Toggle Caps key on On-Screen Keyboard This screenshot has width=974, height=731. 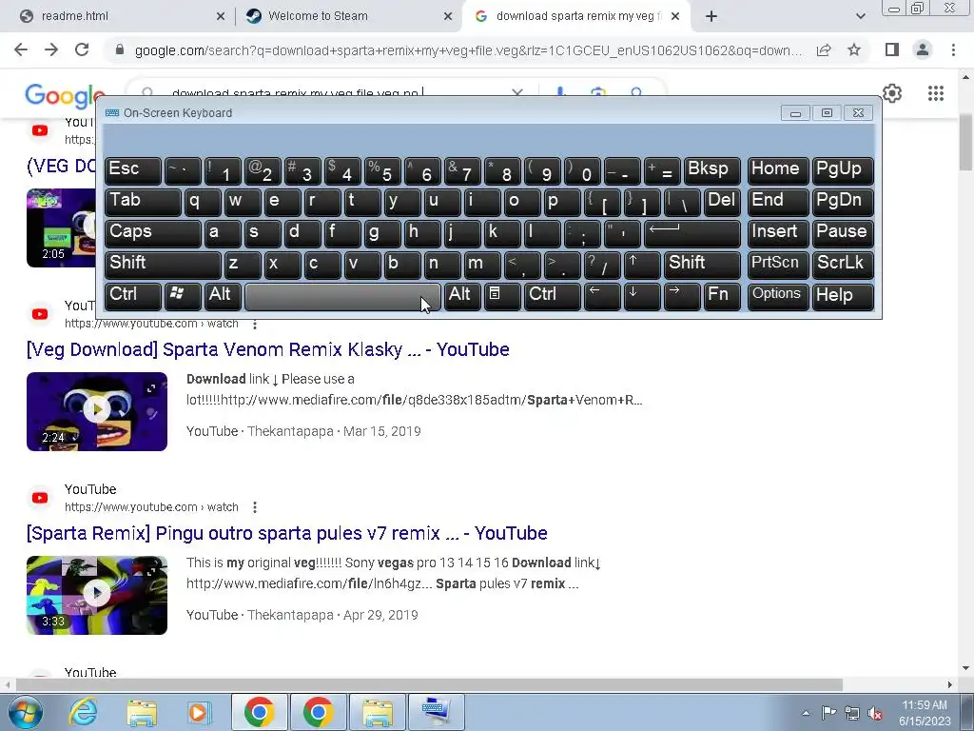pyautogui.click(x=153, y=233)
